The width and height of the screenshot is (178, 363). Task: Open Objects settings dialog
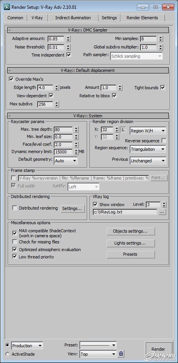click(x=130, y=231)
